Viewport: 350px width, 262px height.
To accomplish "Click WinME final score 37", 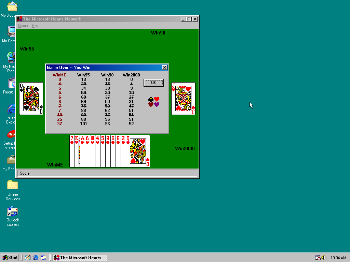I will point(59,123).
